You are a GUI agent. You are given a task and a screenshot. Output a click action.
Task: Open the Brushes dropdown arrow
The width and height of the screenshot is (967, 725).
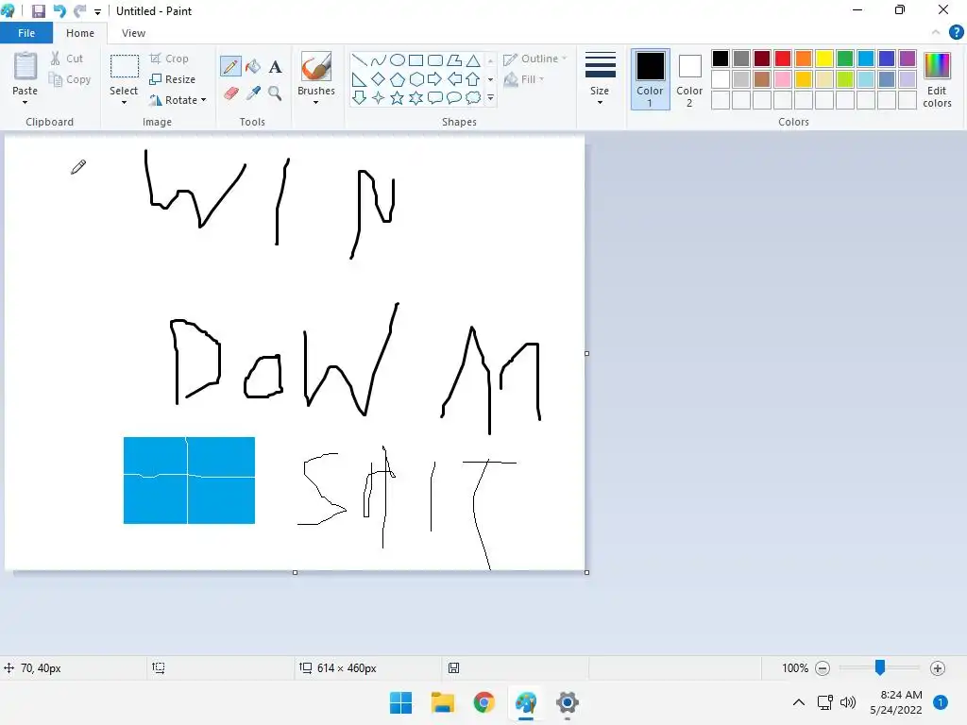(315, 102)
